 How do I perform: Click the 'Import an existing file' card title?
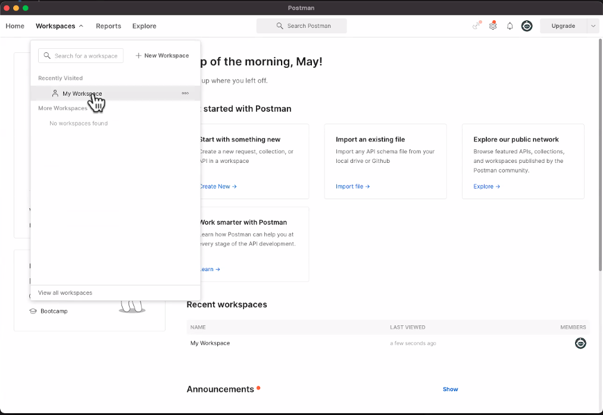(370, 140)
